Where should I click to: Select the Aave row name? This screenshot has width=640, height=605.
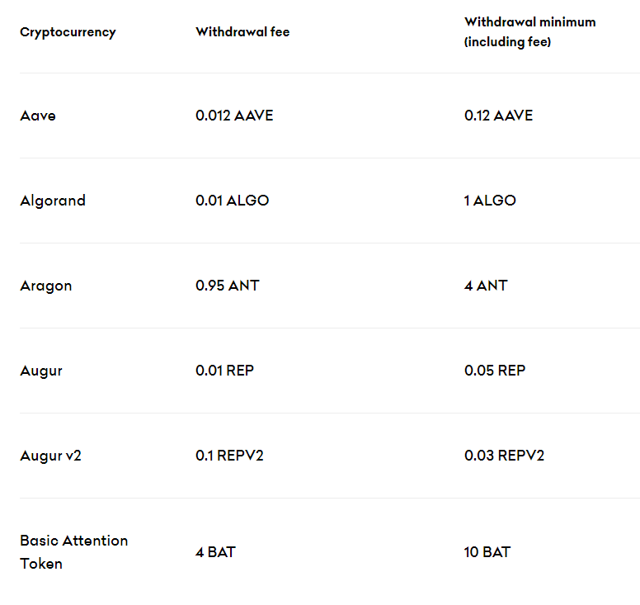tap(38, 116)
